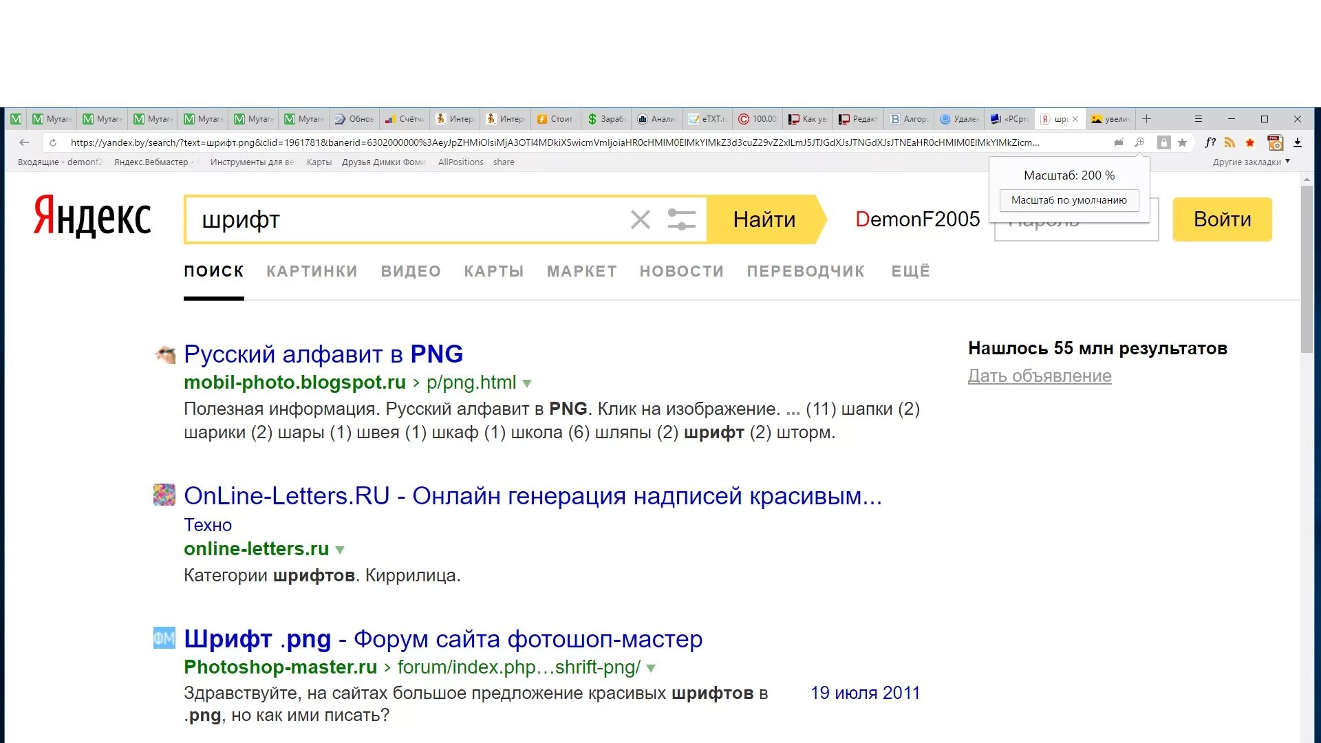This screenshot has width=1321, height=743.
Task: Click the zoom magnifier icon in address bar
Action: [x=1139, y=142]
